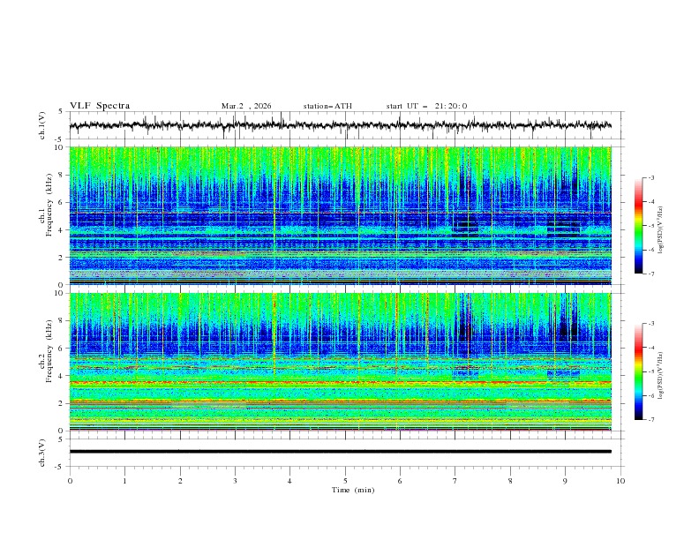Click the 'start UT = 21:20:0' label
Screen dimensions: 699x540
[x=426, y=106]
